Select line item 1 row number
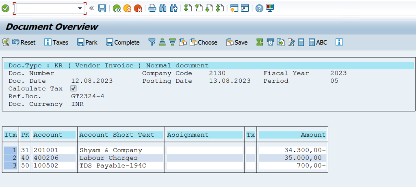The height and width of the screenshot is (187, 416). pyautogui.click(x=11, y=150)
